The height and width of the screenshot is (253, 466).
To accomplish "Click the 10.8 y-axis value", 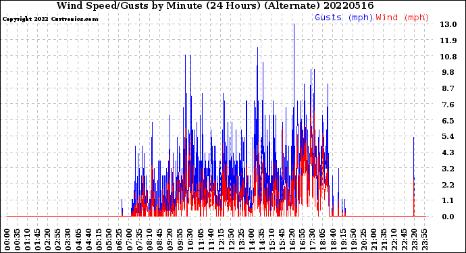I will (x=448, y=57).
